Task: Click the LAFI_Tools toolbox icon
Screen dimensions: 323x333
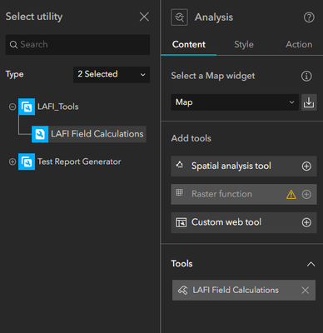Action: tap(27, 107)
